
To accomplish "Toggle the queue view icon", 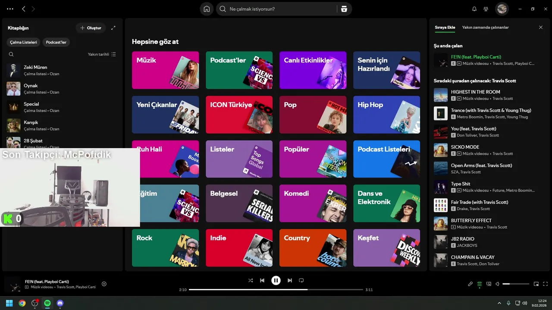I will pyautogui.click(x=480, y=284).
